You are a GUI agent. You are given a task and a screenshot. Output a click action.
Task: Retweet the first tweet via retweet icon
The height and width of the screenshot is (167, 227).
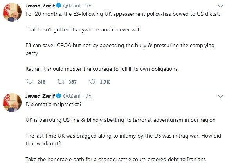tap(61, 81)
